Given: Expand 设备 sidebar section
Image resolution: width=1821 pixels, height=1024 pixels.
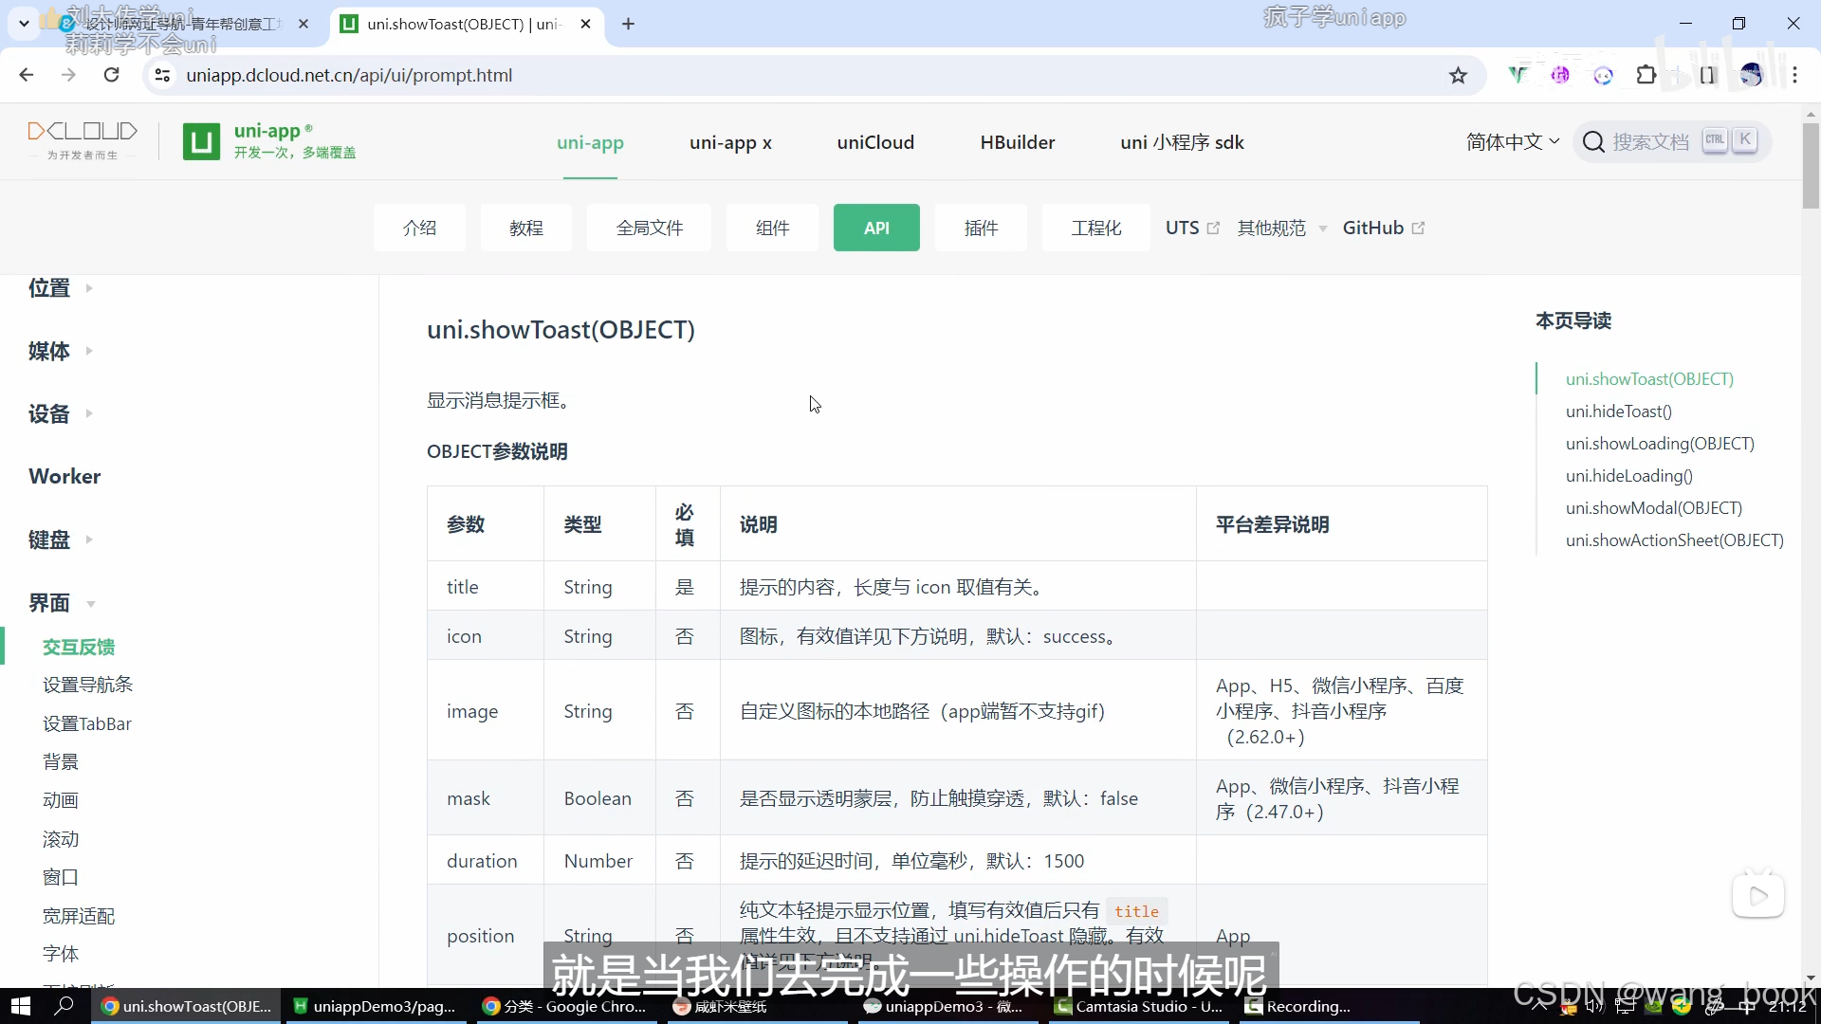Looking at the screenshot, I should click(x=61, y=413).
